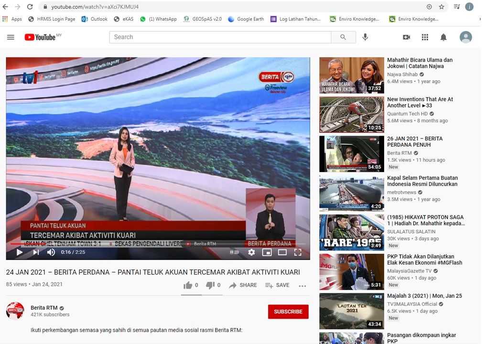Open player settings gear

click(x=251, y=252)
